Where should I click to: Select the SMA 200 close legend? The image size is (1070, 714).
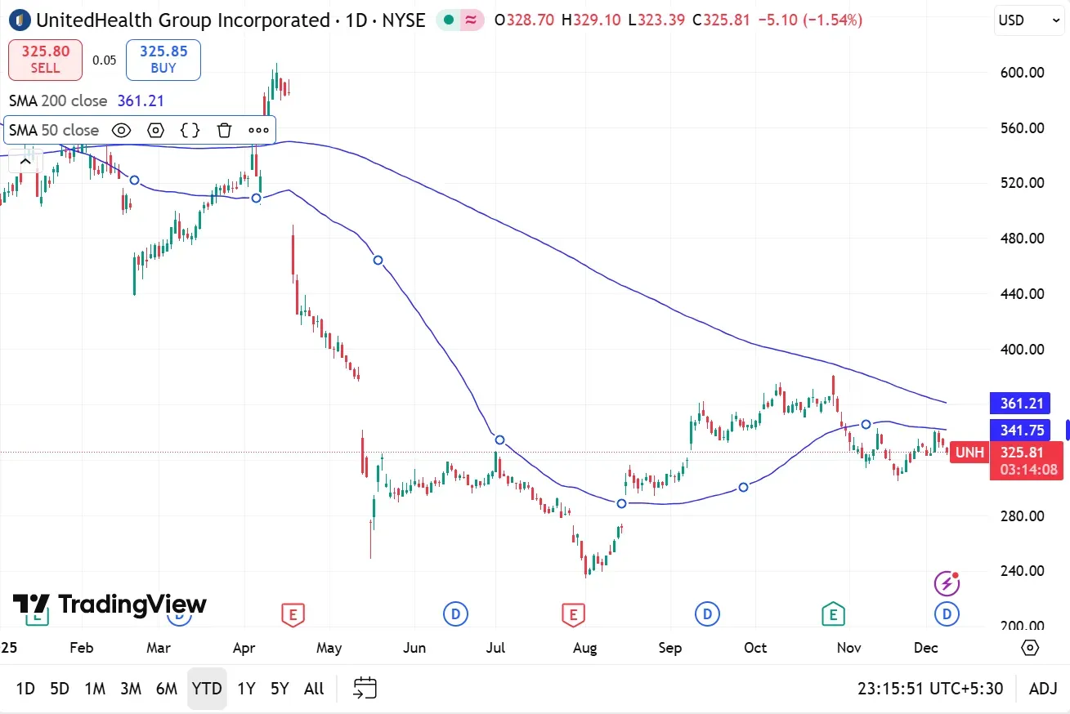(x=58, y=100)
